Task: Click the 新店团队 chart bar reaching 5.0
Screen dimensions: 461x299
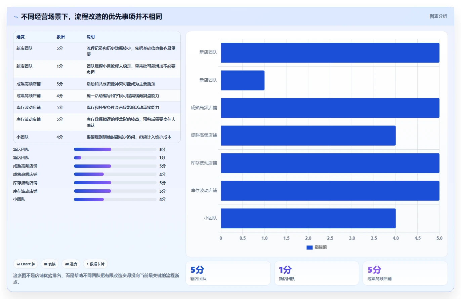Action: (330, 53)
